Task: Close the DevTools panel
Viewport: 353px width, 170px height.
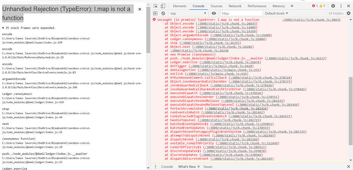Action: coord(348,6)
